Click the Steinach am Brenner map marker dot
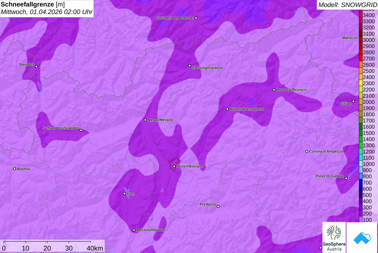378x253 pixels. (196, 18)
